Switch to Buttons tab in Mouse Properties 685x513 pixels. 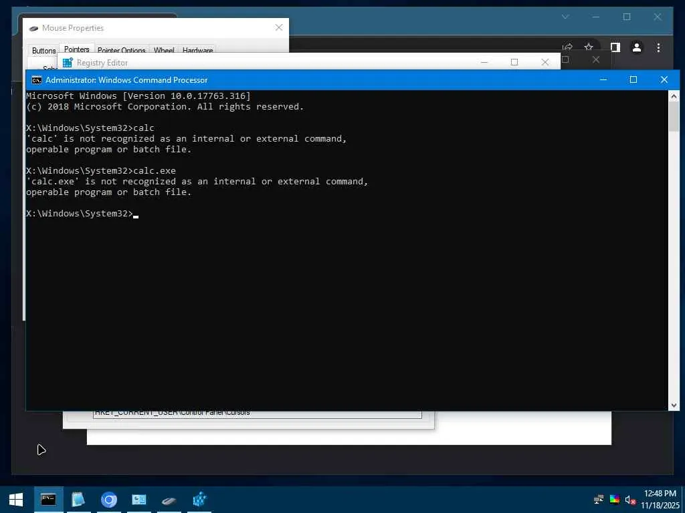pyautogui.click(x=43, y=51)
